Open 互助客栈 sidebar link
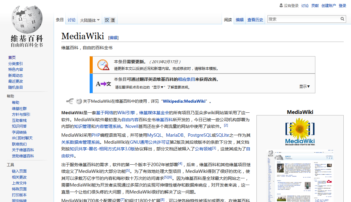351x202 pixels. click(x=19, y=120)
